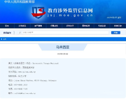Open the 涉外办学 navigation tab
Screen dimensions: 126x99
point(70,26)
